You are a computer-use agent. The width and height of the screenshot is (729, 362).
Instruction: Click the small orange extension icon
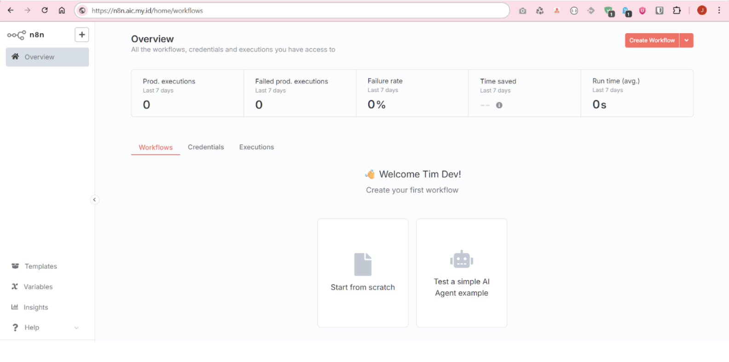[x=557, y=11]
